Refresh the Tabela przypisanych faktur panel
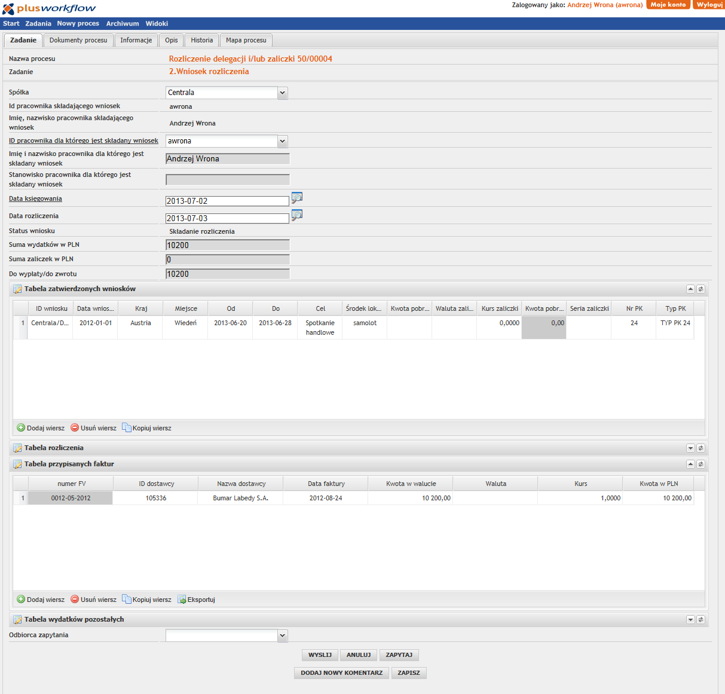Image resolution: width=725 pixels, height=694 pixels. [700, 464]
